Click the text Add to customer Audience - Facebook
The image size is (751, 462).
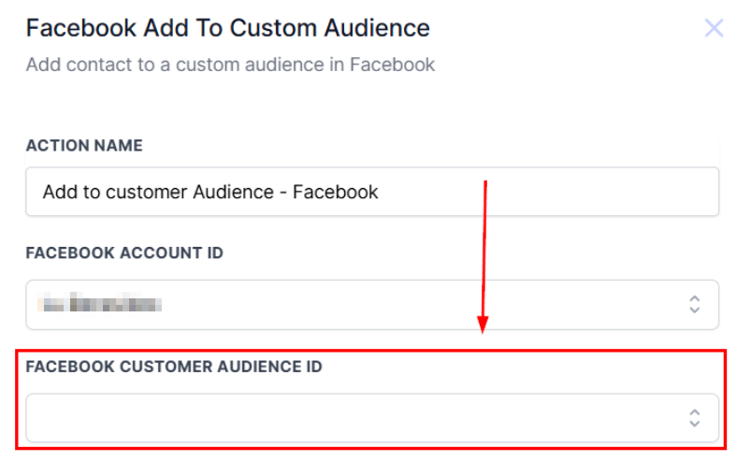[210, 192]
